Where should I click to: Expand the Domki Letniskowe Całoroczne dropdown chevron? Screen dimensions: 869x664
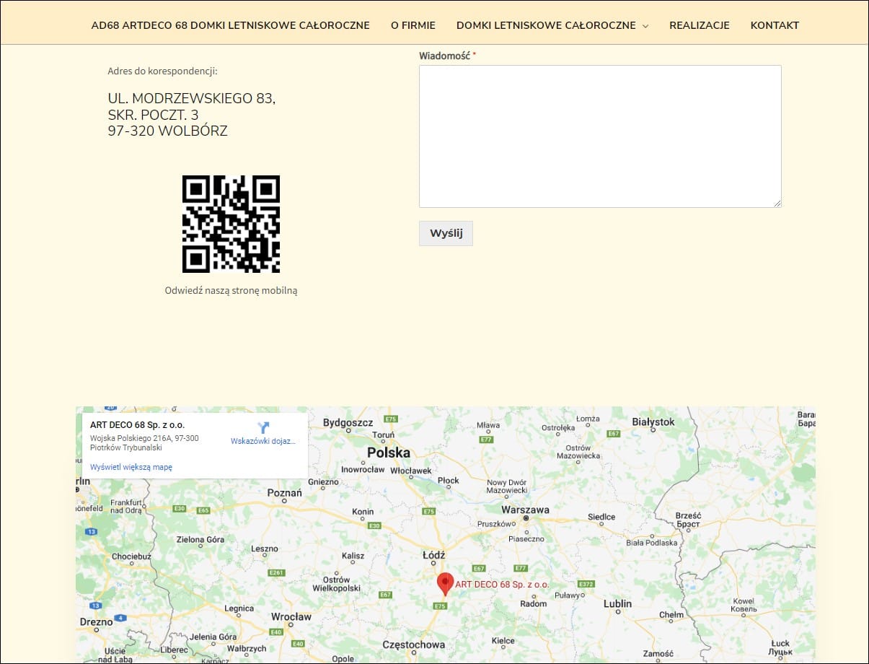(645, 26)
